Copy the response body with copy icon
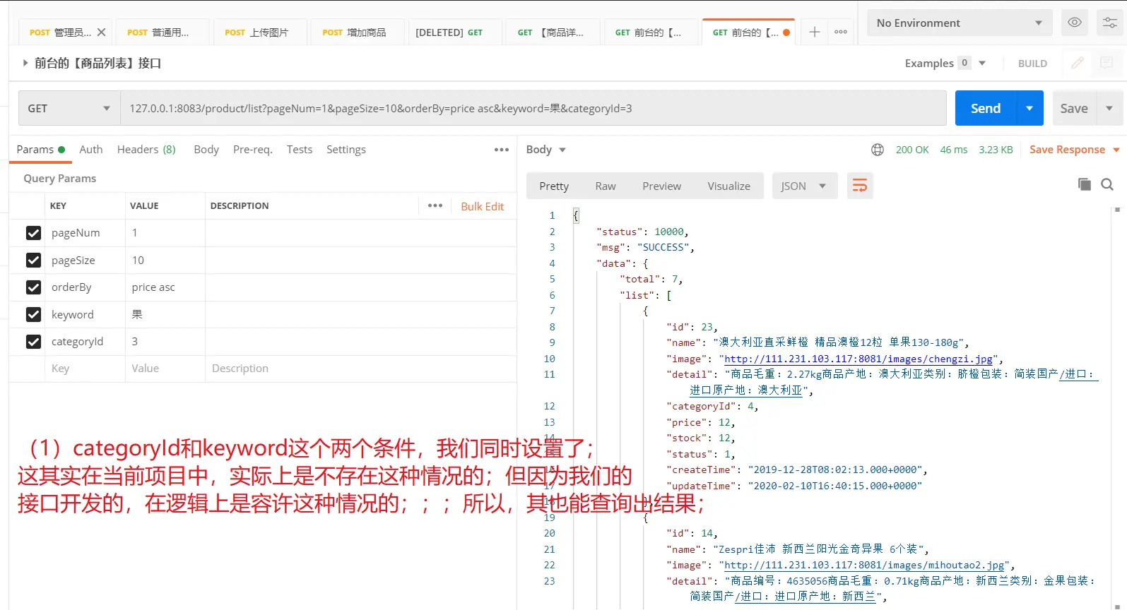The image size is (1127, 610). 1084,184
